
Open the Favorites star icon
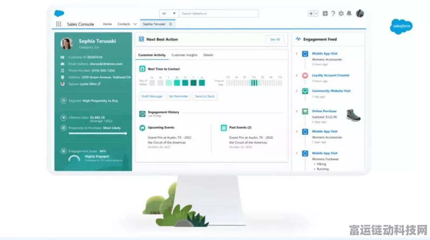tap(311, 13)
